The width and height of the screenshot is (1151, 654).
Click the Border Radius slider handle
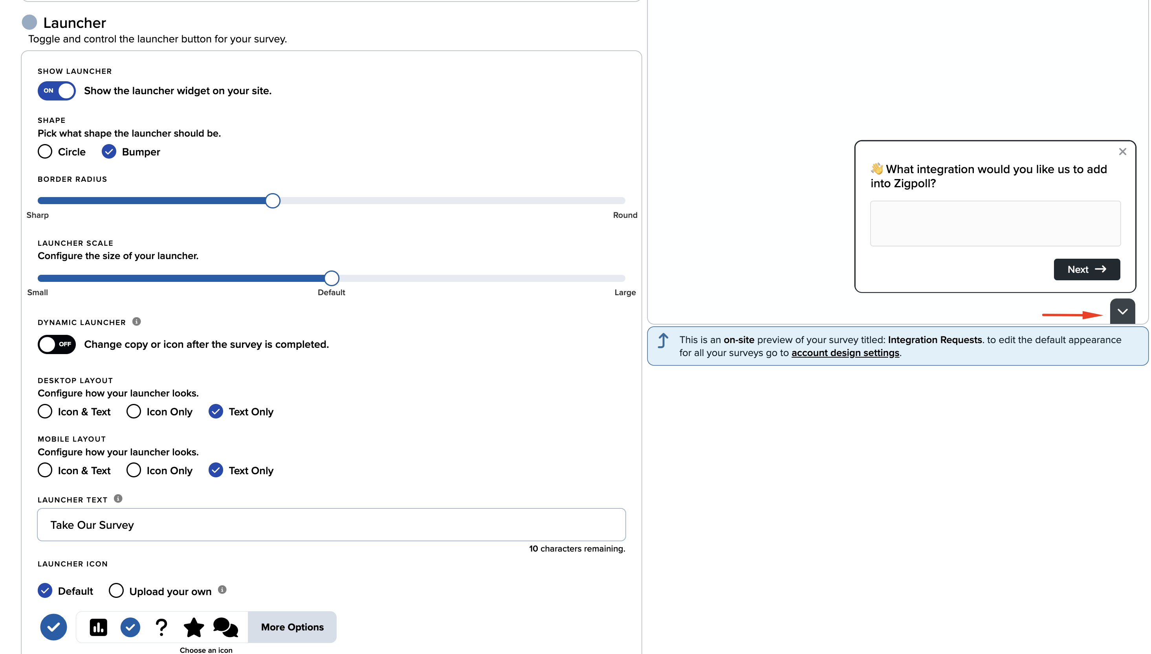click(272, 201)
